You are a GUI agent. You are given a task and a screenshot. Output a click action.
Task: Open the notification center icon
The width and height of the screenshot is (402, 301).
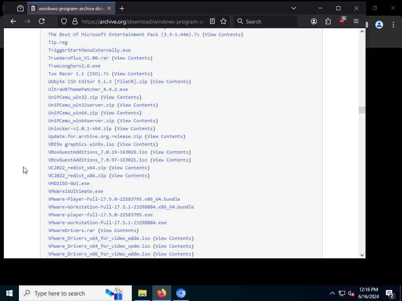click(x=390, y=294)
